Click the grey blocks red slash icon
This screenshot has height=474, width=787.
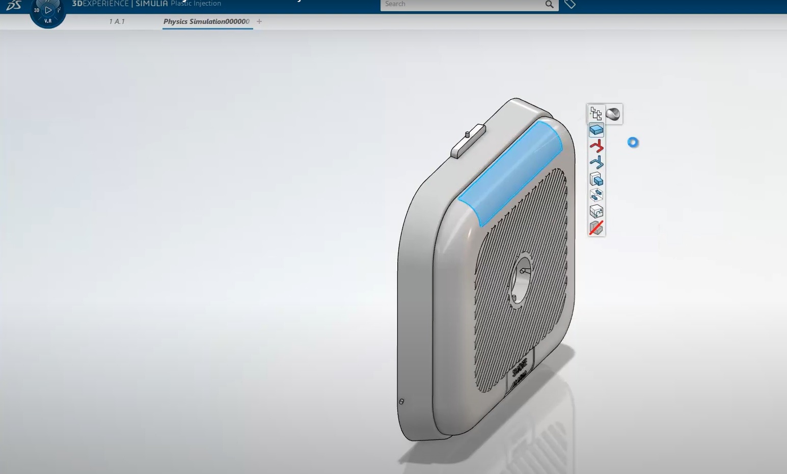click(x=596, y=228)
